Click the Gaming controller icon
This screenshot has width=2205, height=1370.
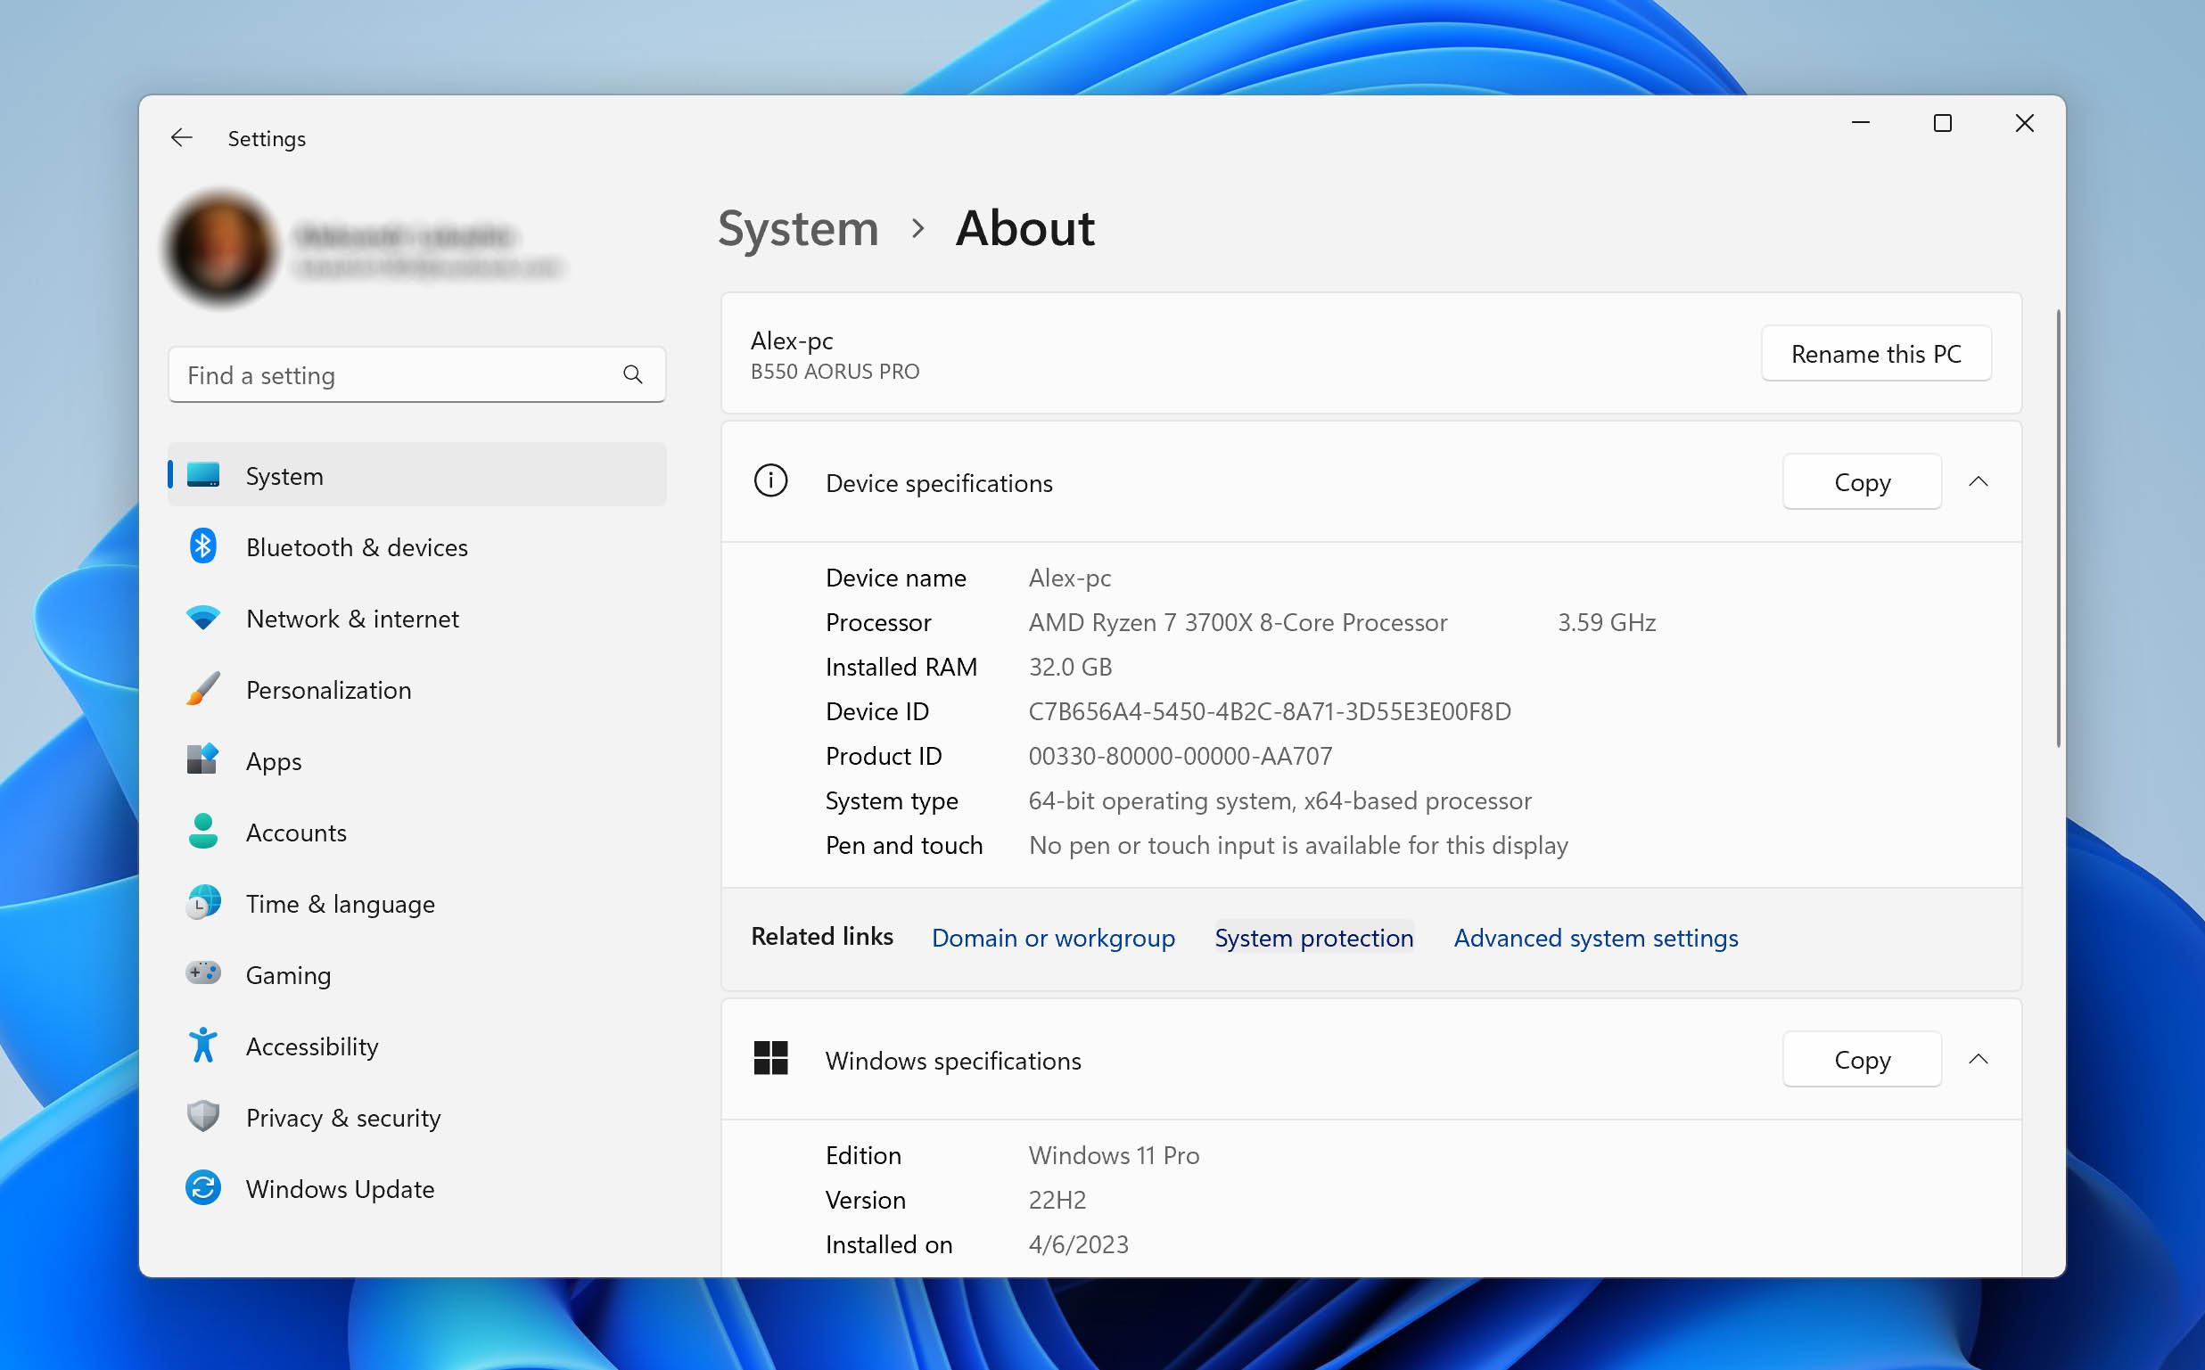[x=203, y=973]
